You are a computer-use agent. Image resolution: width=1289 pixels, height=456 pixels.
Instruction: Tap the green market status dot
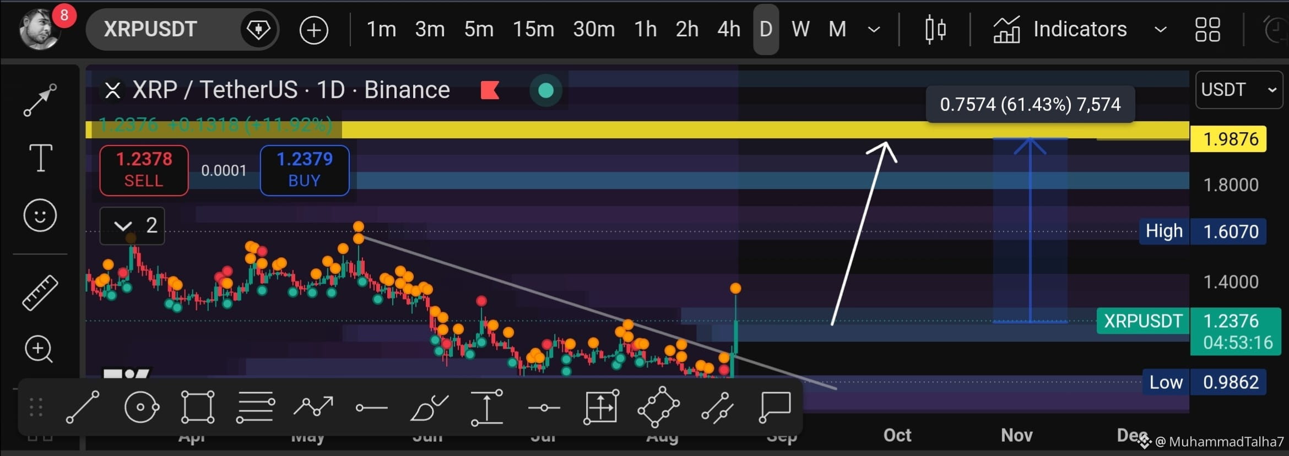point(546,90)
